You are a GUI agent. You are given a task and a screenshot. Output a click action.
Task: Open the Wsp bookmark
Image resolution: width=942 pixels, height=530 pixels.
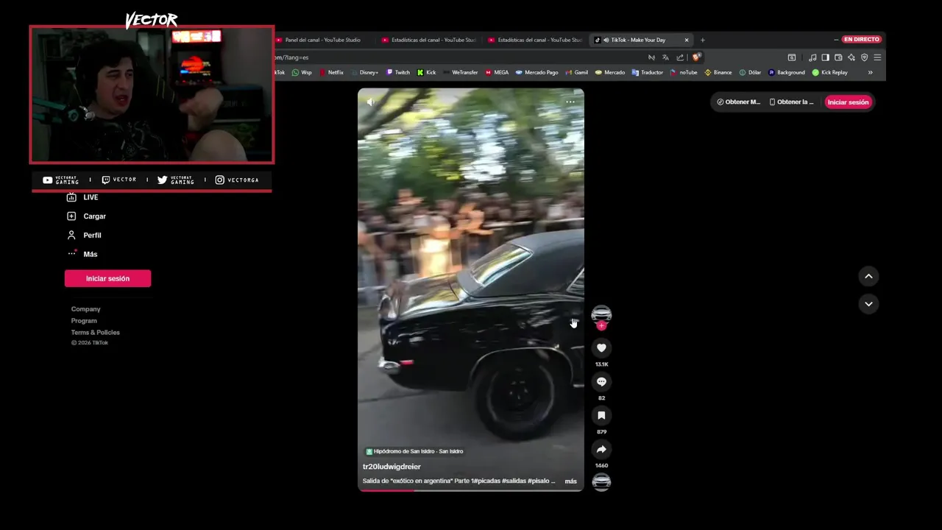point(302,72)
